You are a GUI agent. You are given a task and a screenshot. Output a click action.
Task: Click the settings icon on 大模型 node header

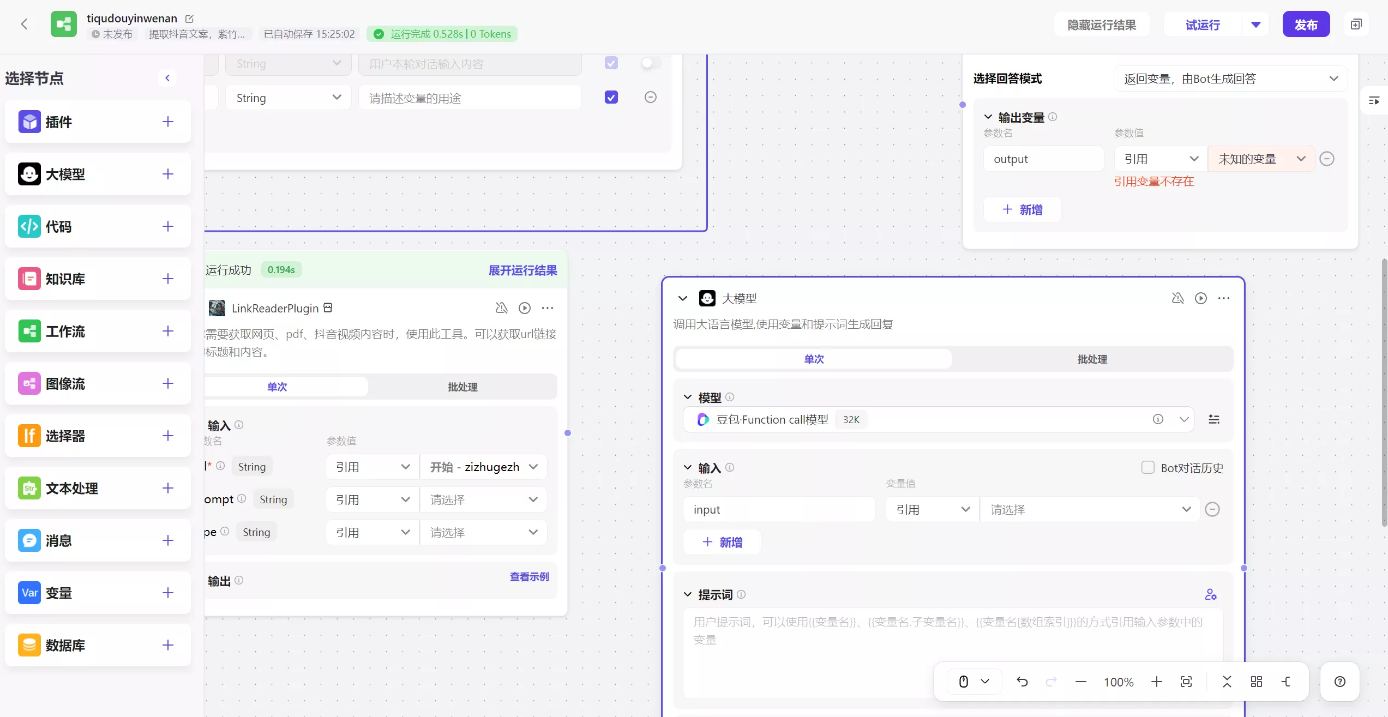[x=1225, y=298]
